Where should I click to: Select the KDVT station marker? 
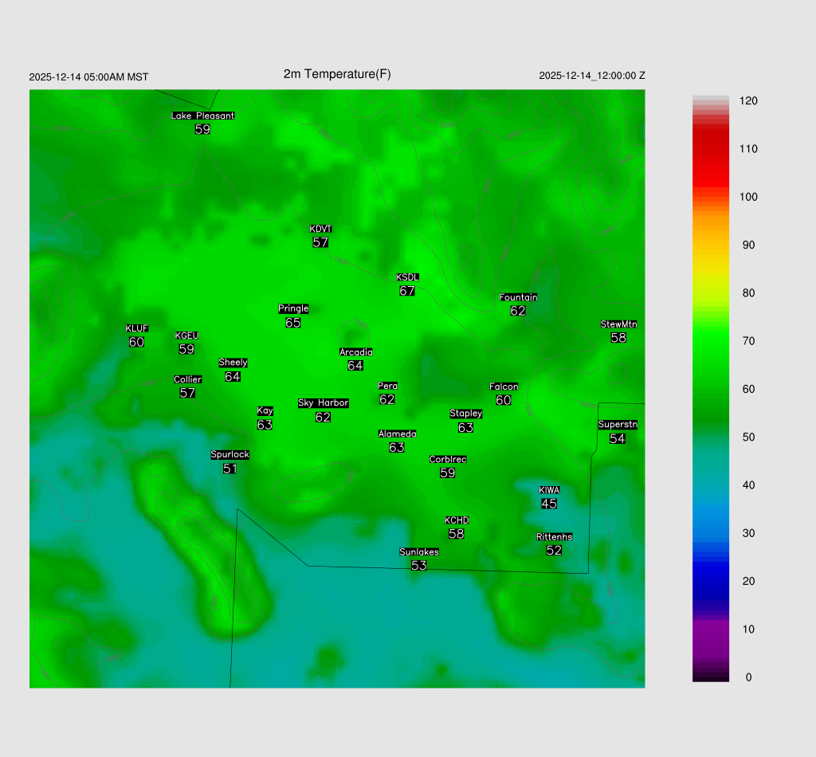point(320,229)
